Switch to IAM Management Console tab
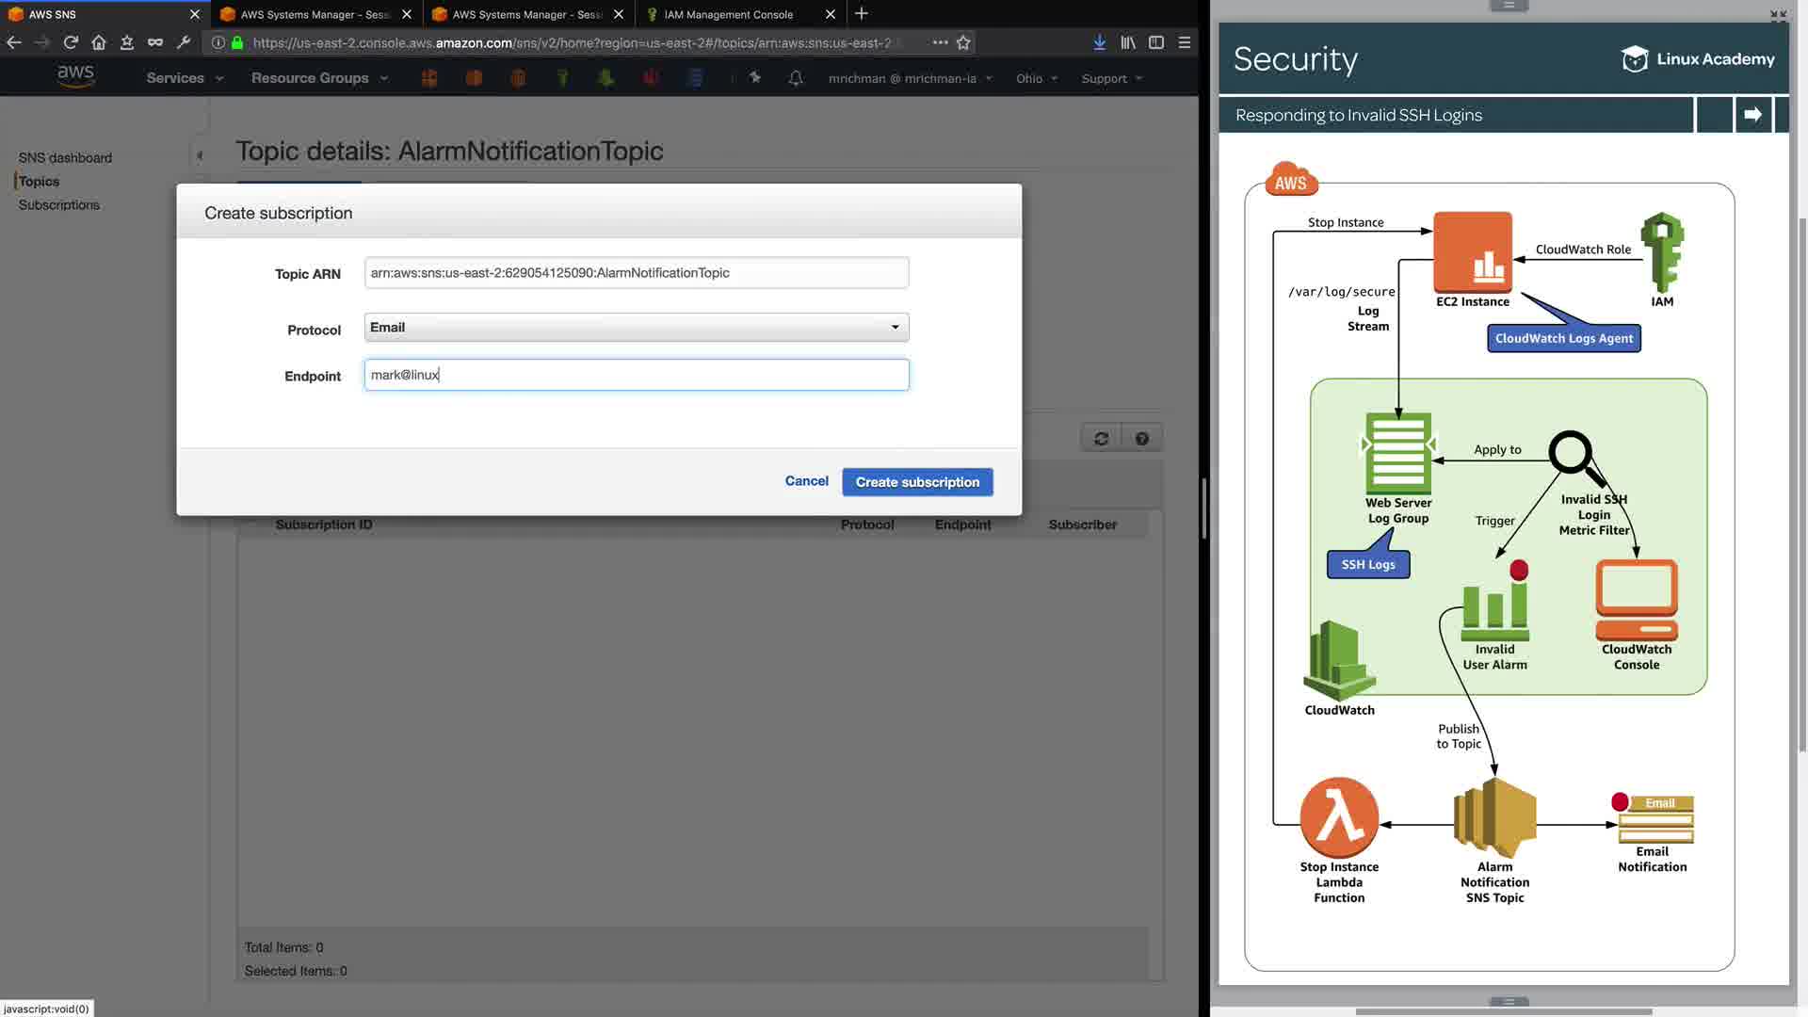The height and width of the screenshot is (1017, 1808). click(x=728, y=14)
